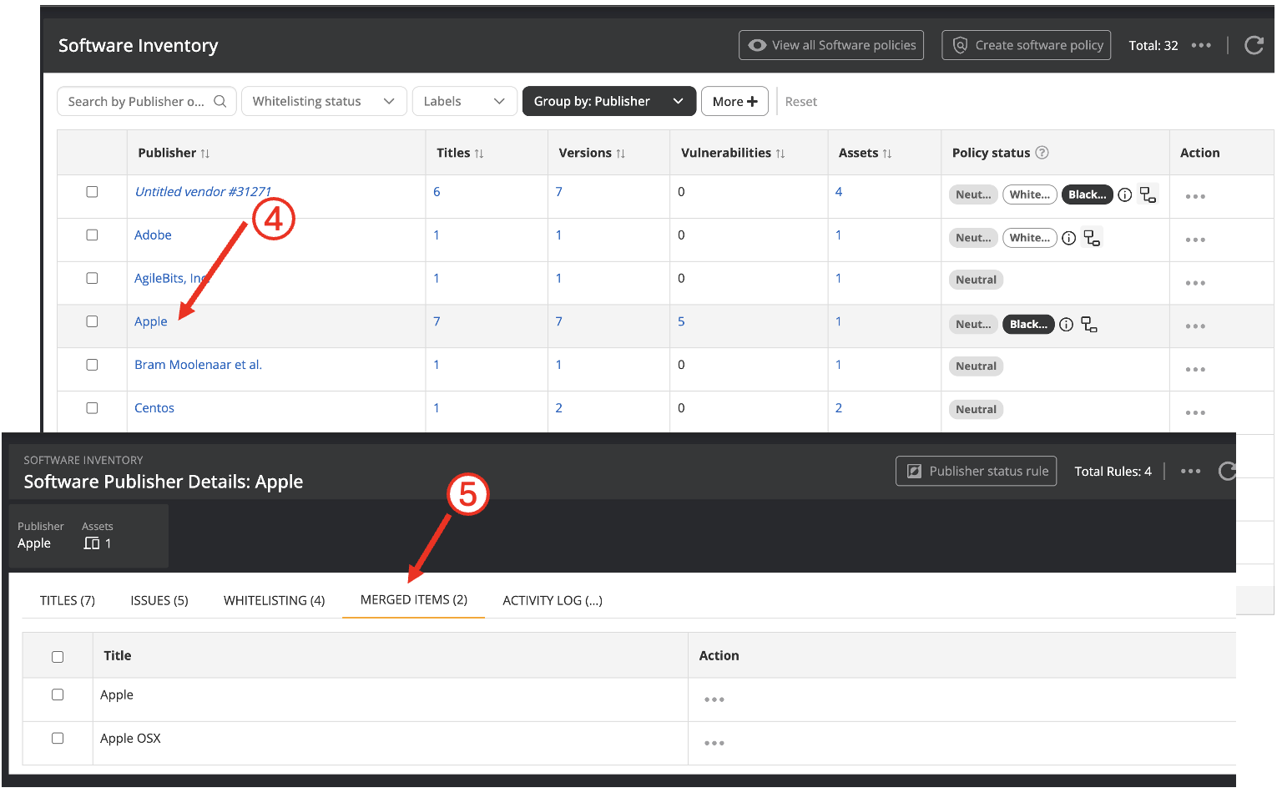Select the Bram Moolenaar et al. checkbox
The height and width of the screenshot is (803, 1282).
[92, 365]
